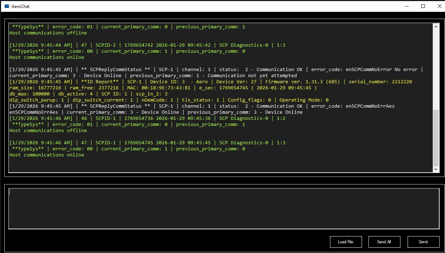Maximize the AeroChat window

point(423,6)
